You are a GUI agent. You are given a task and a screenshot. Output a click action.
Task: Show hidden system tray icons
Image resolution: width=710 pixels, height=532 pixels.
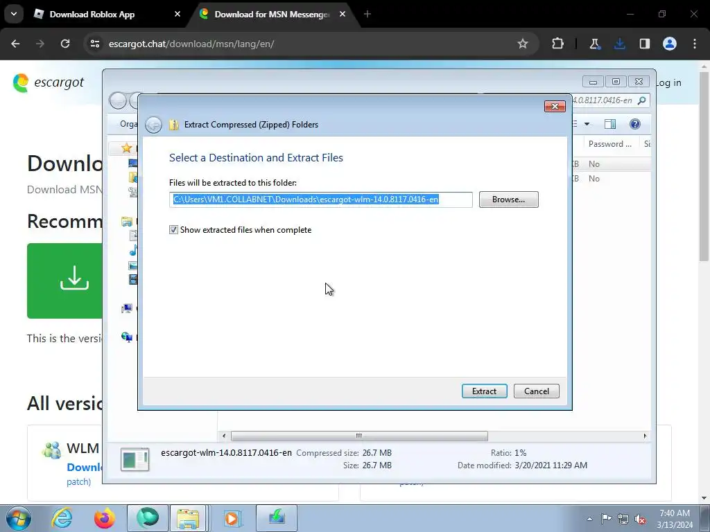(x=589, y=519)
